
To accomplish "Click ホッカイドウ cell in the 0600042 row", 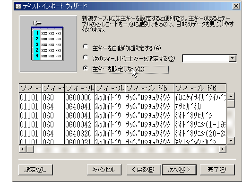I will [110, 125].
